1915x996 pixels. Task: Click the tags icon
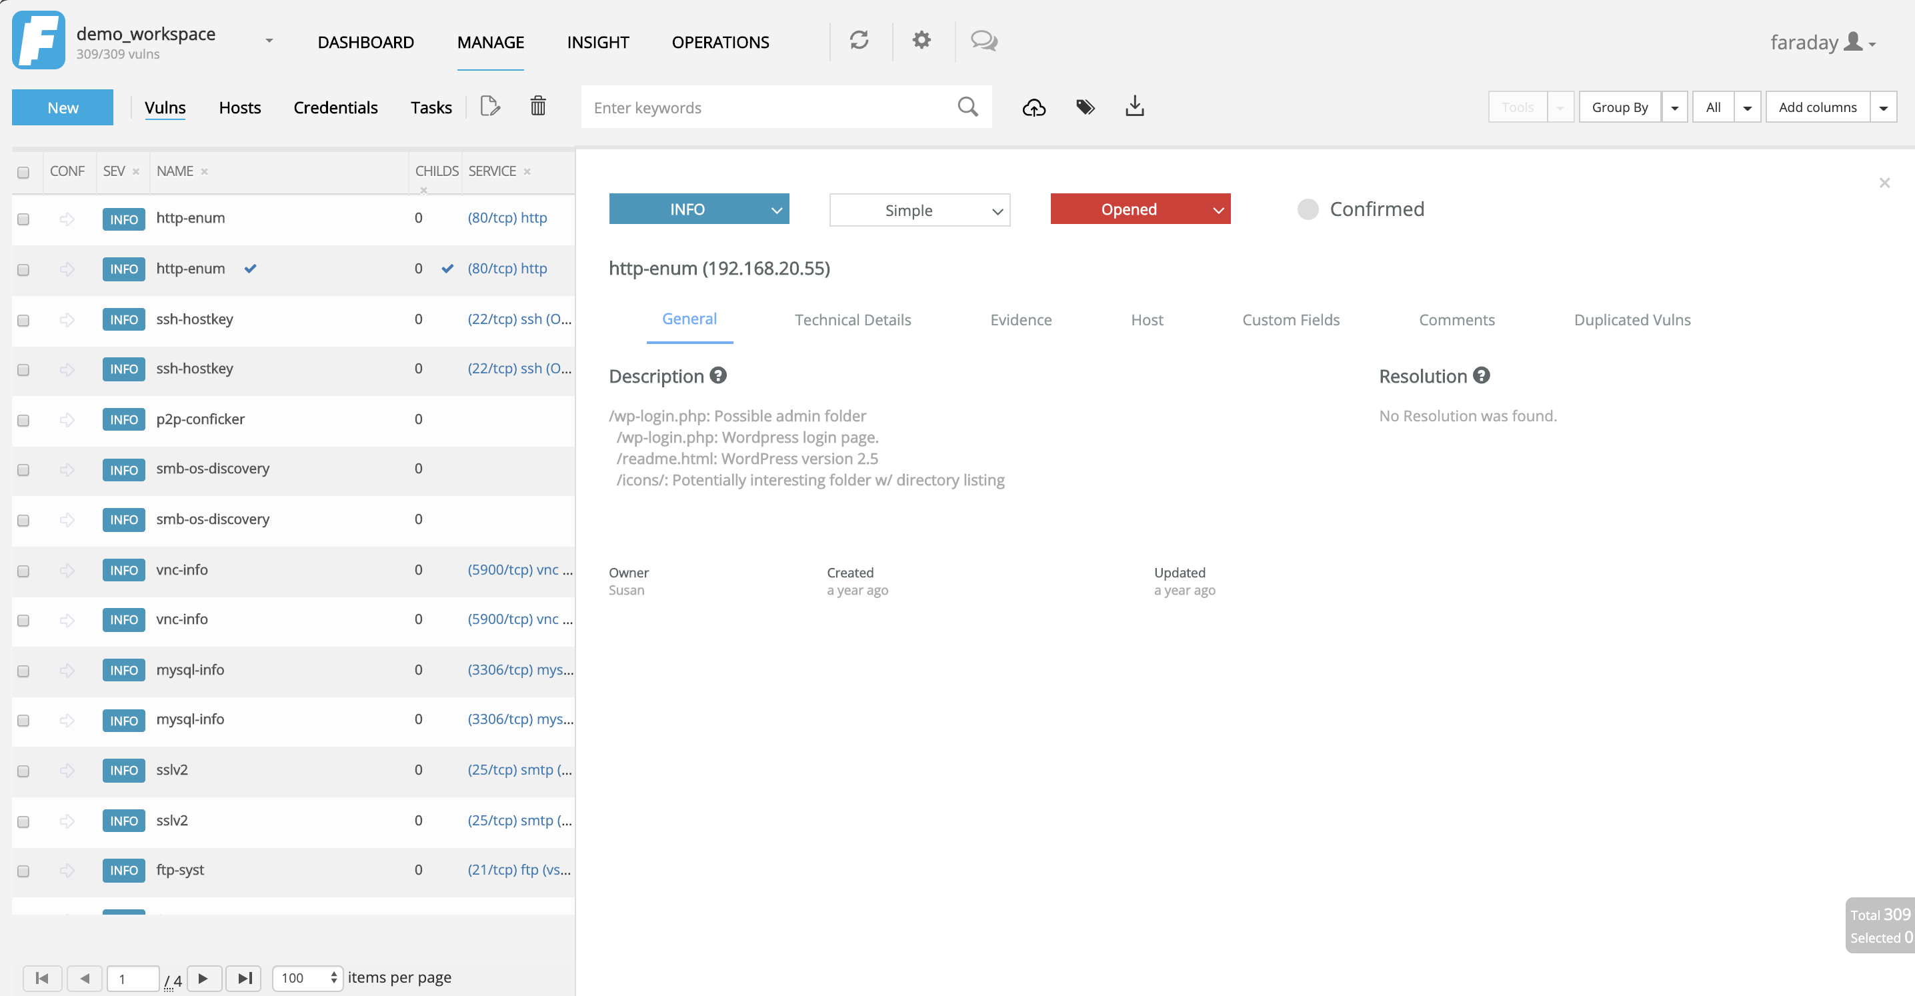click(x=1085, y=107)
